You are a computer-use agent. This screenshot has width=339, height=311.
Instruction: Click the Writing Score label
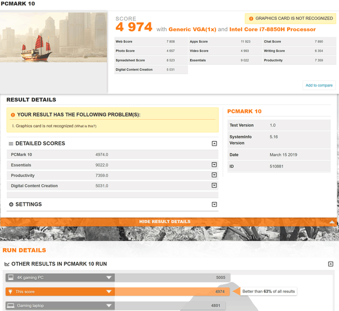tap(274, 51)
